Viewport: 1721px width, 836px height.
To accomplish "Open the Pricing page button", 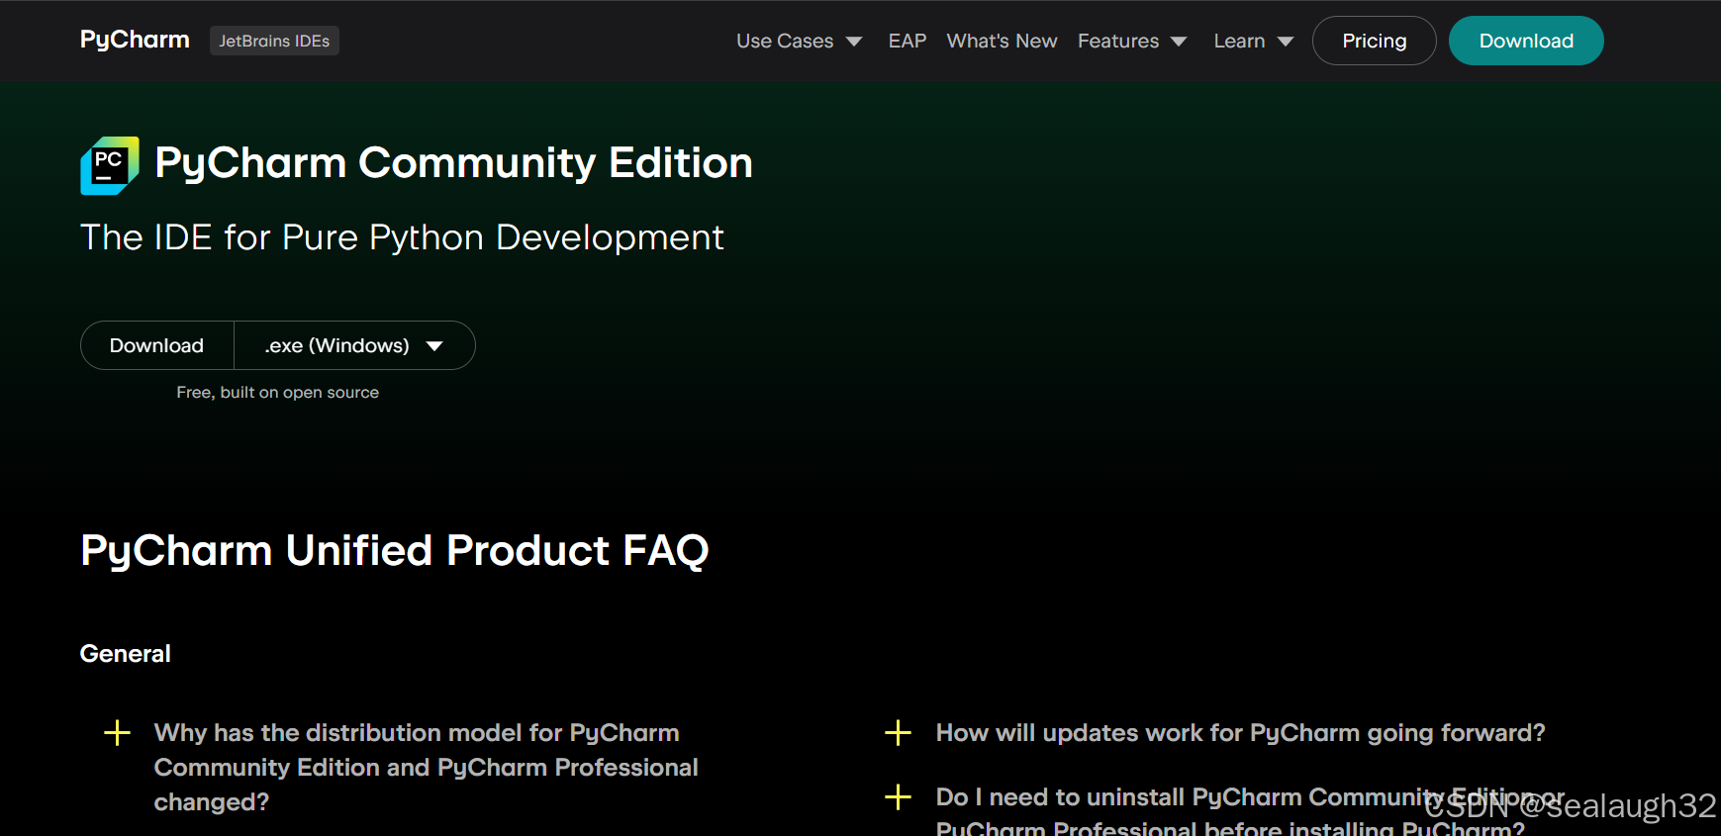I will pos(1374,41).
